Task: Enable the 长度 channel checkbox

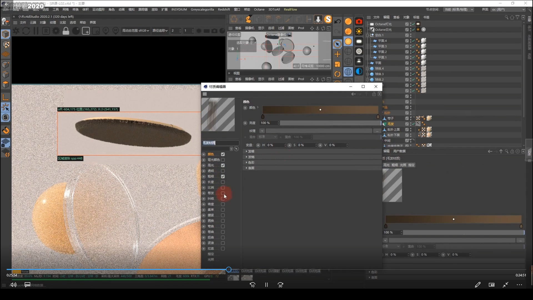Action: point(223,182)
